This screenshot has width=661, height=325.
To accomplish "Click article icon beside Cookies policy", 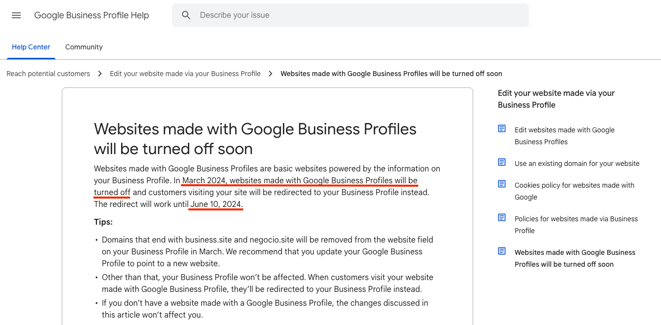I will [502, 184].
